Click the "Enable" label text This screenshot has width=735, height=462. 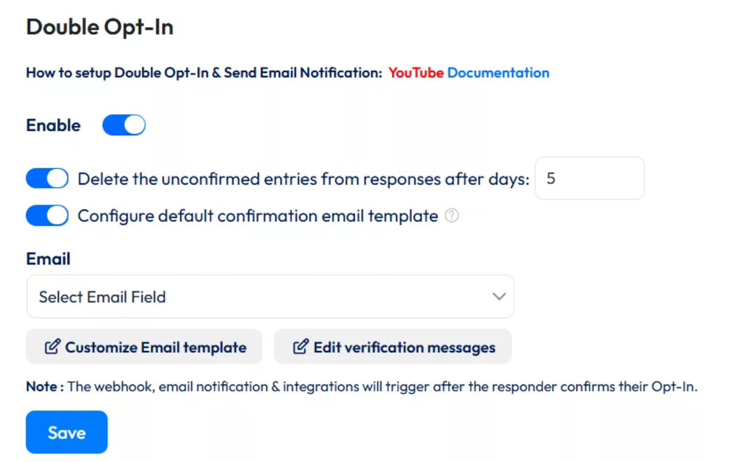53,125
